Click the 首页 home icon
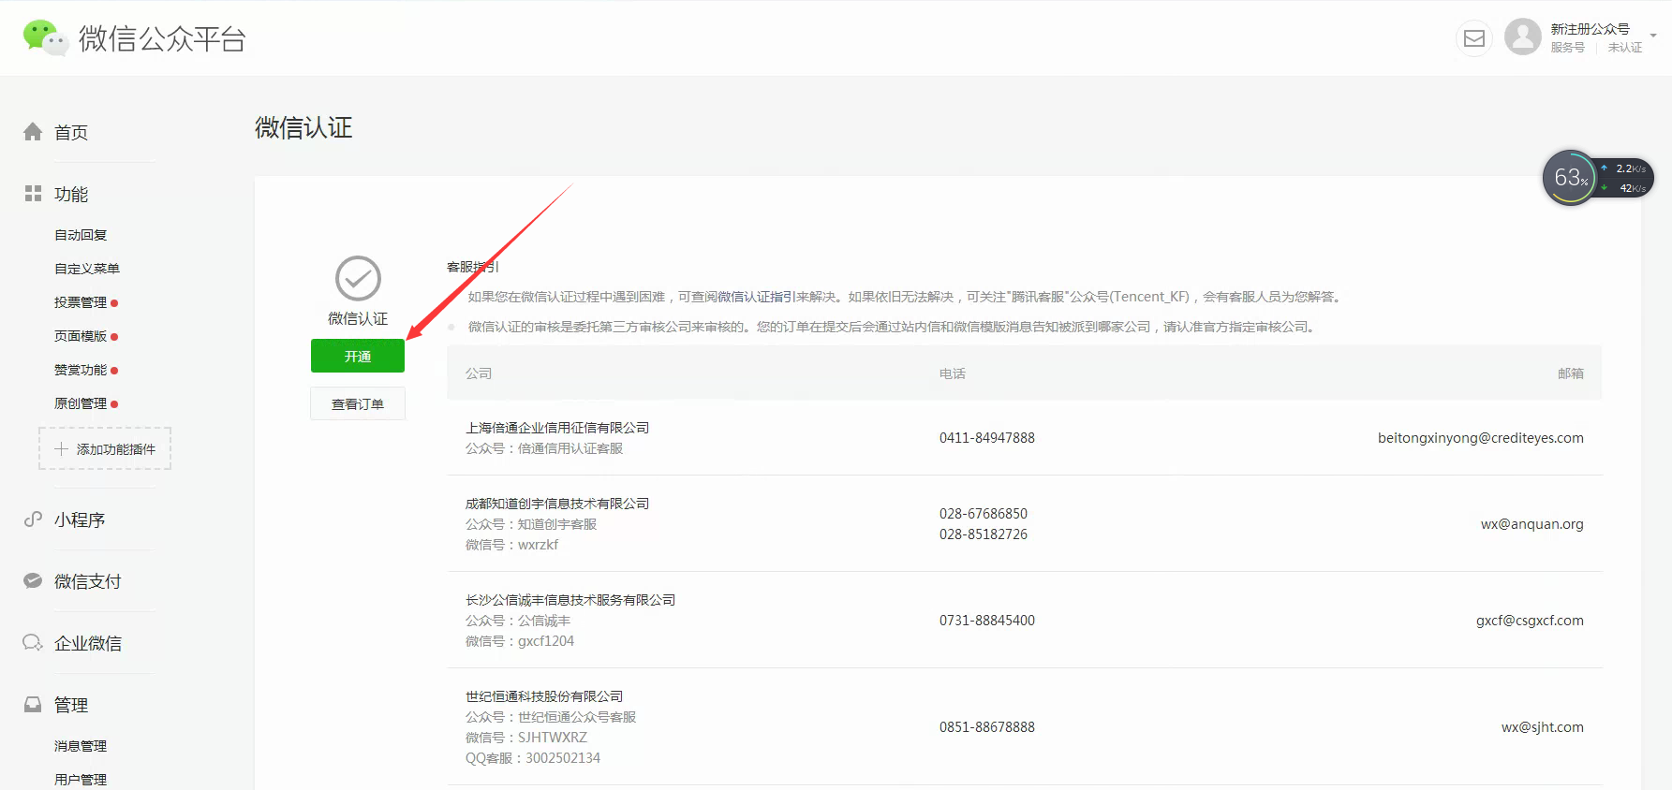Screen dimensions: 1672x790 33,132
